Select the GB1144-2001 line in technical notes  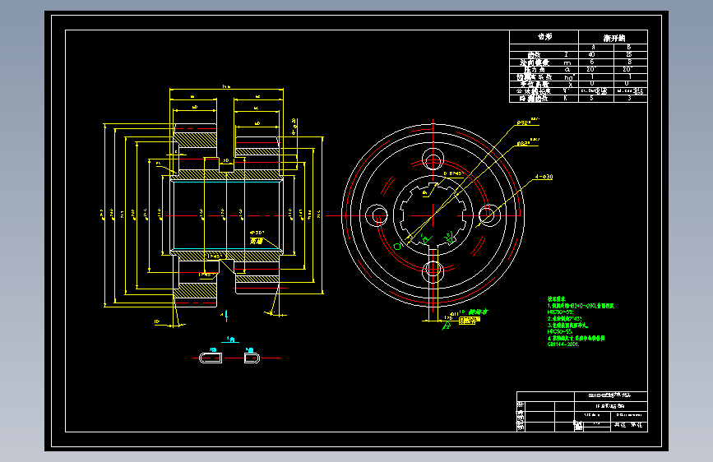click(563, 344)
